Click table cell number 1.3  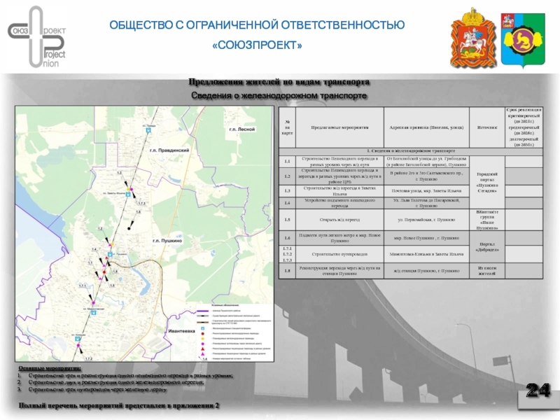[287, 191]
